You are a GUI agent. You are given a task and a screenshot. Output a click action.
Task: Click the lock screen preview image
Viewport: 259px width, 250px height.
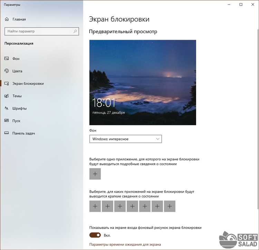143,82
